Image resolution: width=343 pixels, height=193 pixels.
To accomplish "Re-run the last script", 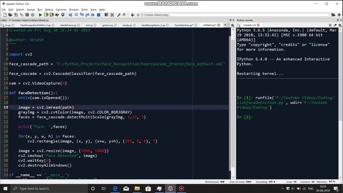I will (x=63, y=15).
